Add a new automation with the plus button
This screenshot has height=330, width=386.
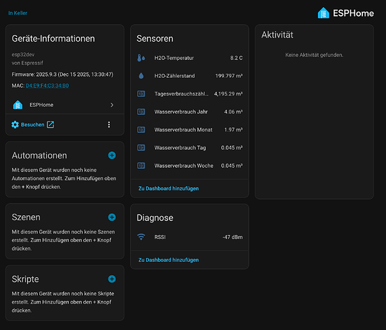coord(112,155)
